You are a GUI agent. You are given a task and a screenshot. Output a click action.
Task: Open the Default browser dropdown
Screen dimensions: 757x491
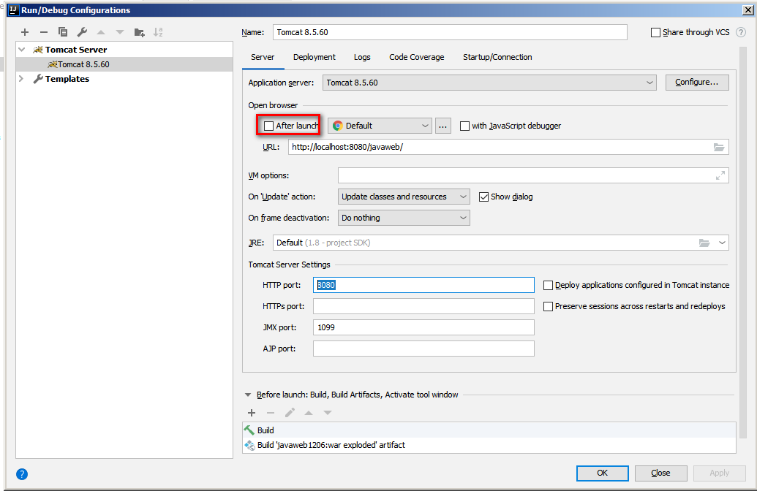click(x=380, y=126)
